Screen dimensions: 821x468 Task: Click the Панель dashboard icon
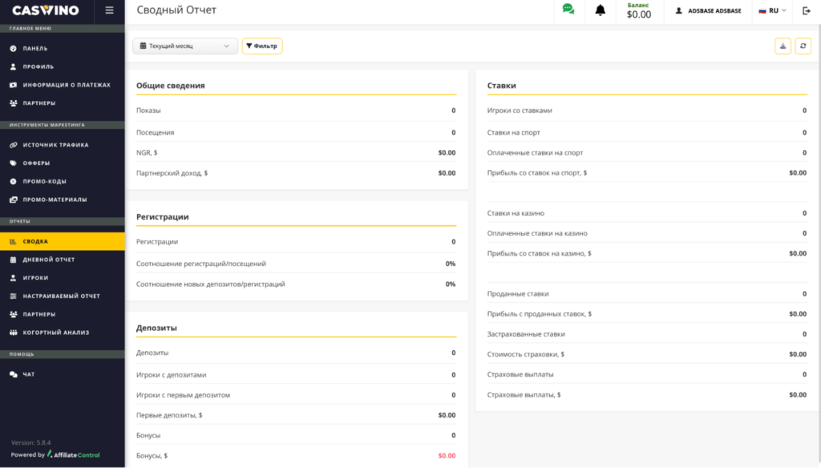click(x=13, y=48)
